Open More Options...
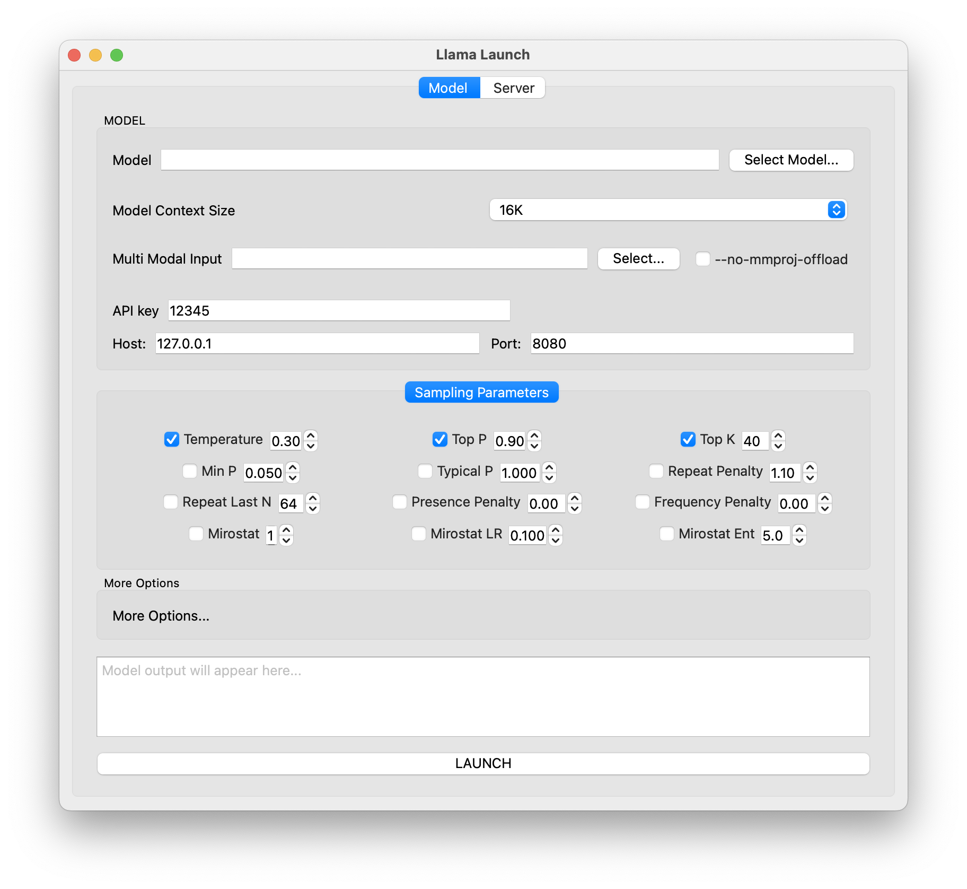The width and height of the screenshot is (967, 889). click(161, 616)
